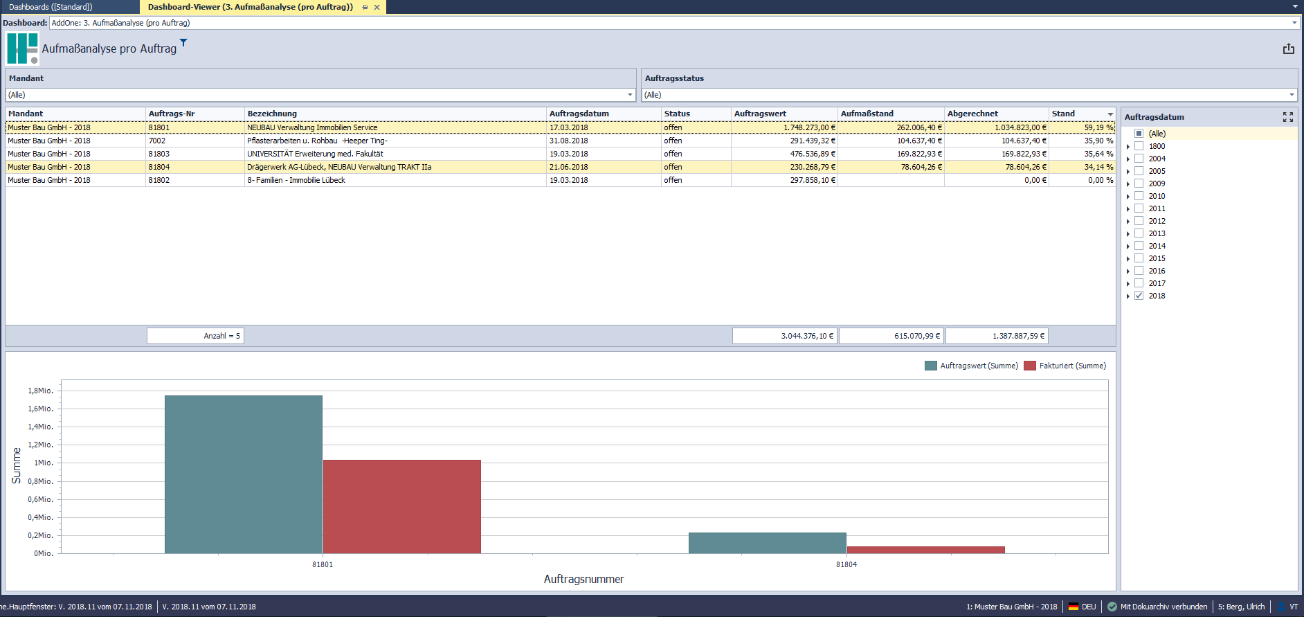1304x617 pixels.
Task: Expand the 2011 node in the Auftragsdatum tree
Action: tap(1128, 209)
